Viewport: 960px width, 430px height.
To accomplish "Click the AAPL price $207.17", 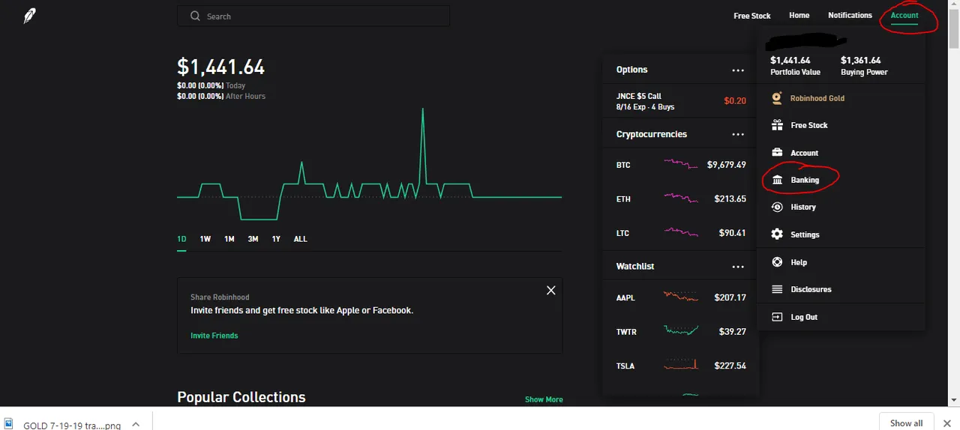I will coord(730,297).
